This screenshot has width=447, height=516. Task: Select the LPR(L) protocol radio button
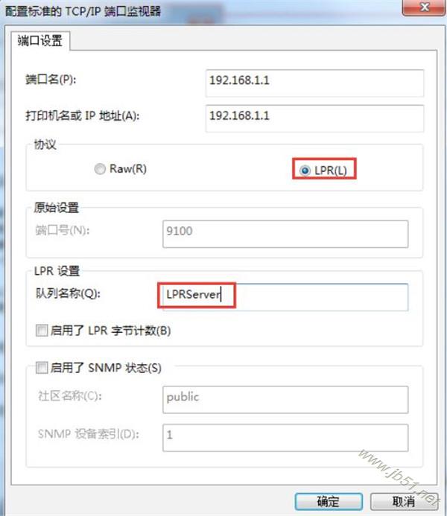[305, 170]
